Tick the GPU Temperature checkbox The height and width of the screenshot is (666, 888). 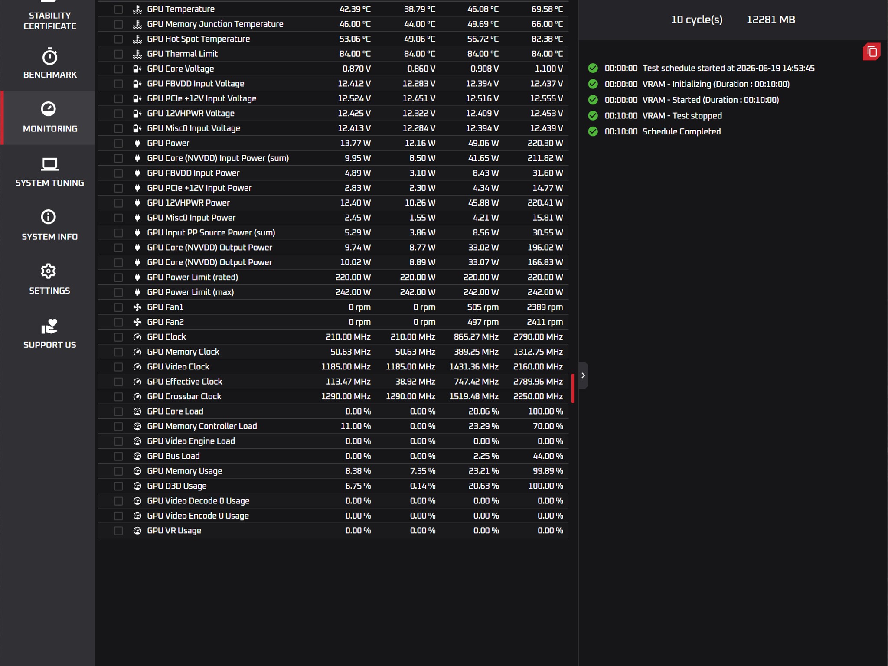coord(118,9)
